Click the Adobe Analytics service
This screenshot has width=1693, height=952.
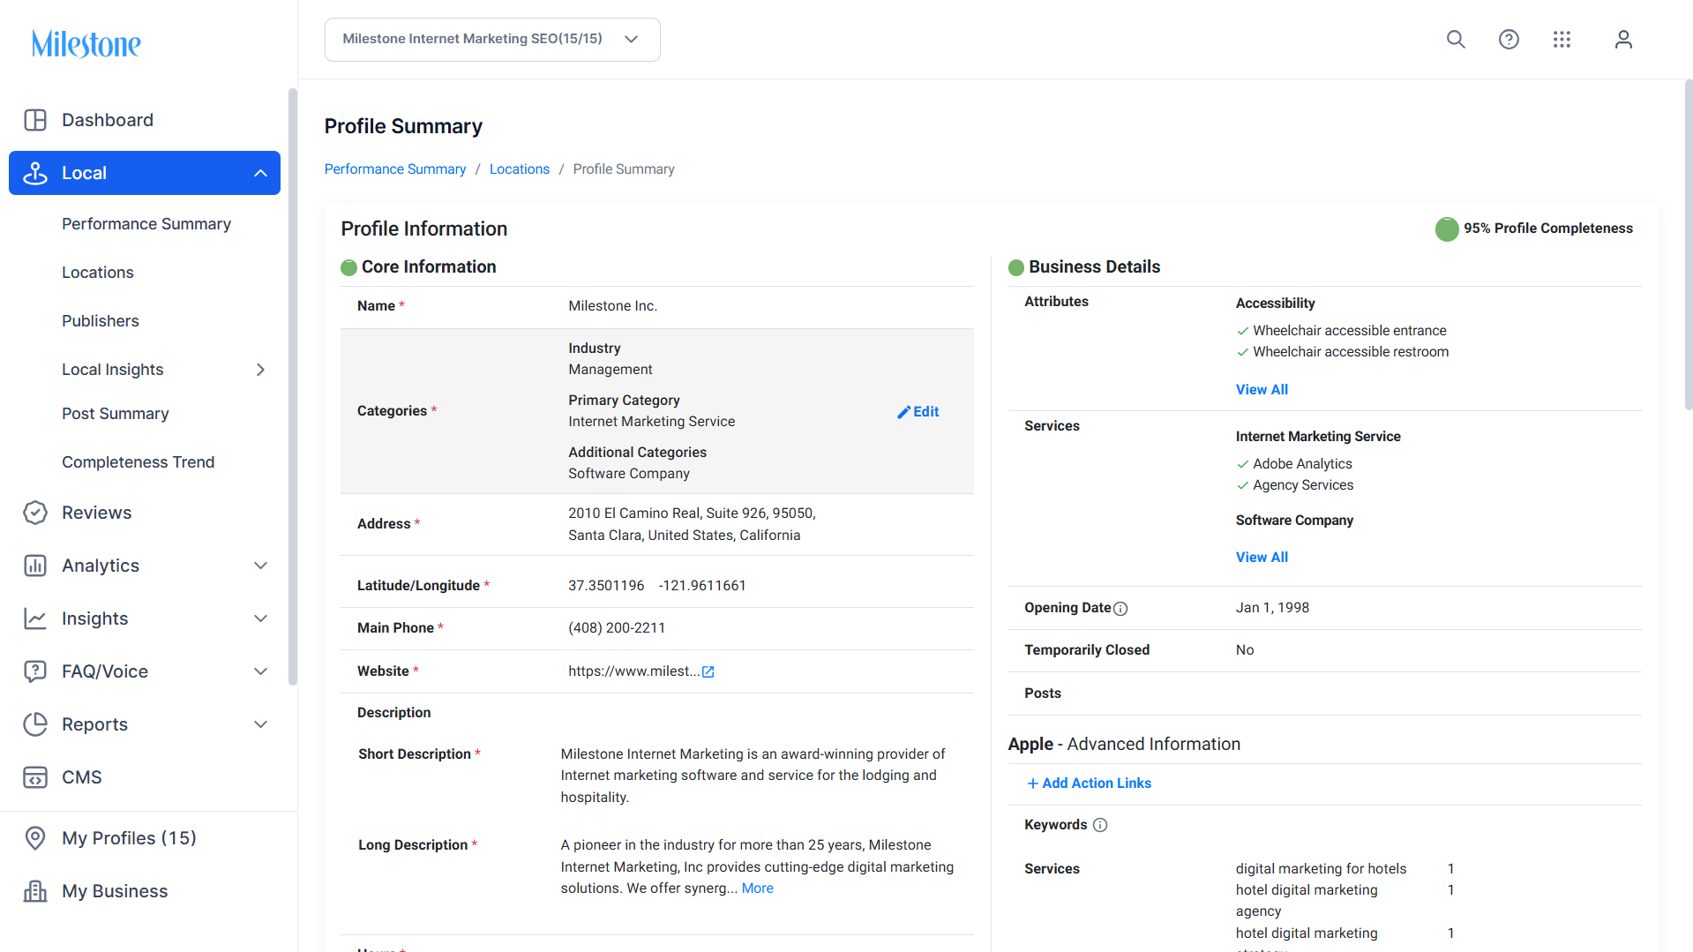(1302, 464)
